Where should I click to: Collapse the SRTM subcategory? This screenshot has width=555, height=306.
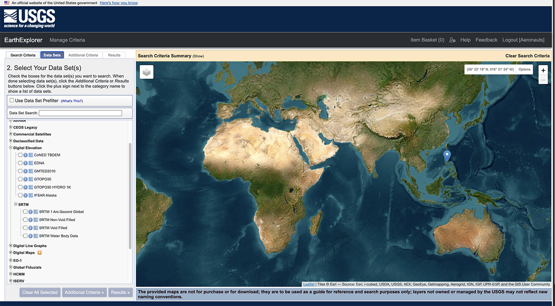coord(16,204)
